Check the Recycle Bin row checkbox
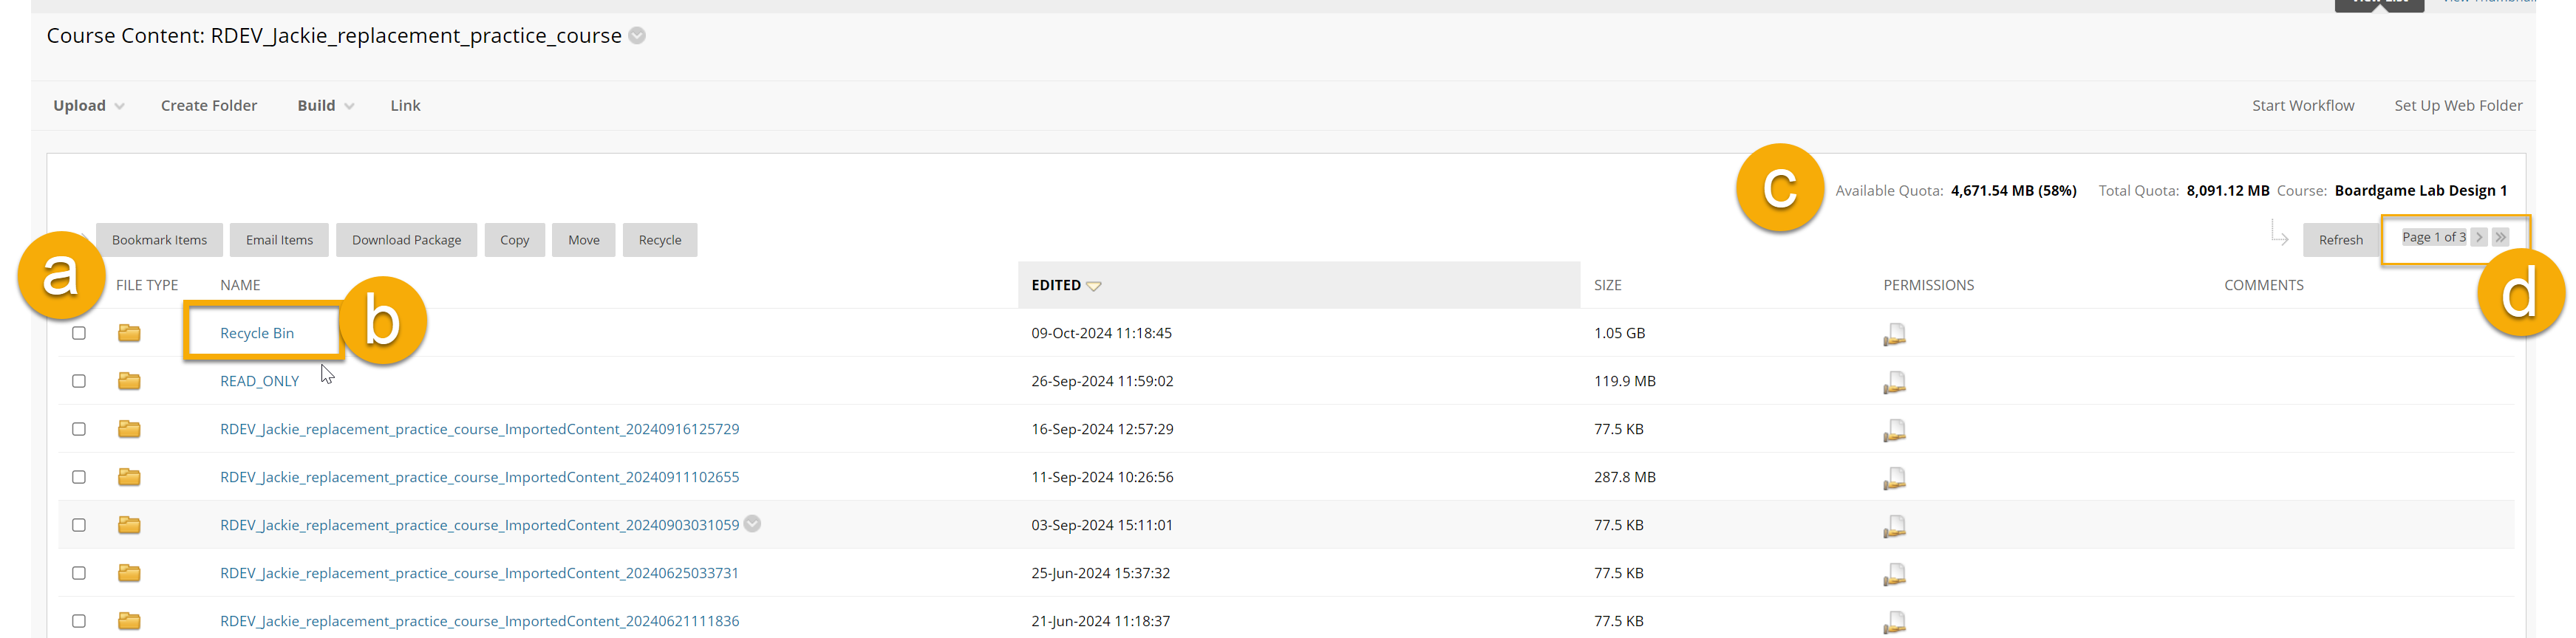The image size is (2576, 638). [x=79, y=333]
